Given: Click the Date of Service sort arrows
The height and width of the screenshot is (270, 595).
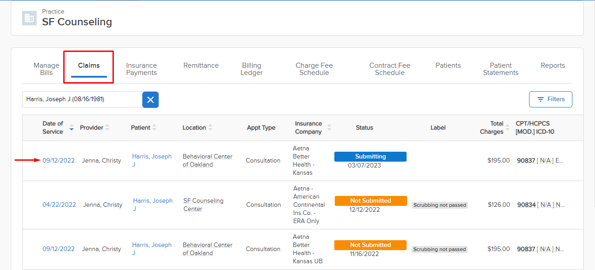Looking at the screenshot, I should [71, 128].
